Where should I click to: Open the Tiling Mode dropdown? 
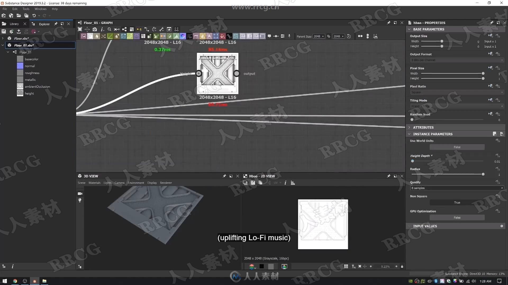click(x=457, y=106)
